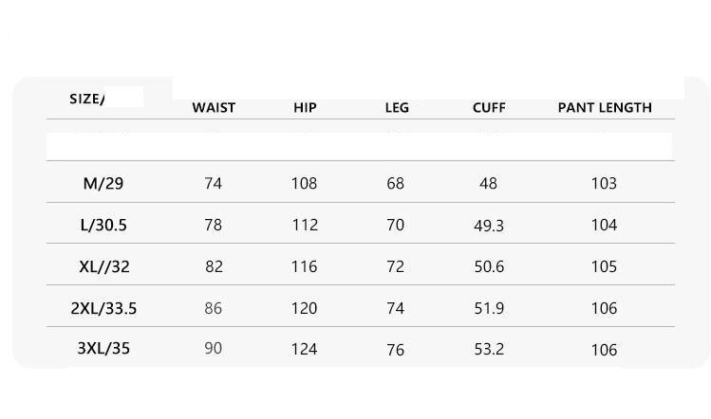
Task: Click the SIZE header label
Action: [x=87, y=99]
